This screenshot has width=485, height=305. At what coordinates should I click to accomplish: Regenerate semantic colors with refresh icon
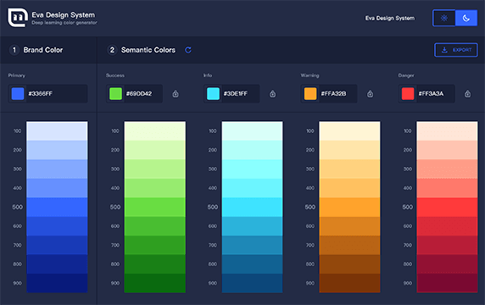(188, 50)
